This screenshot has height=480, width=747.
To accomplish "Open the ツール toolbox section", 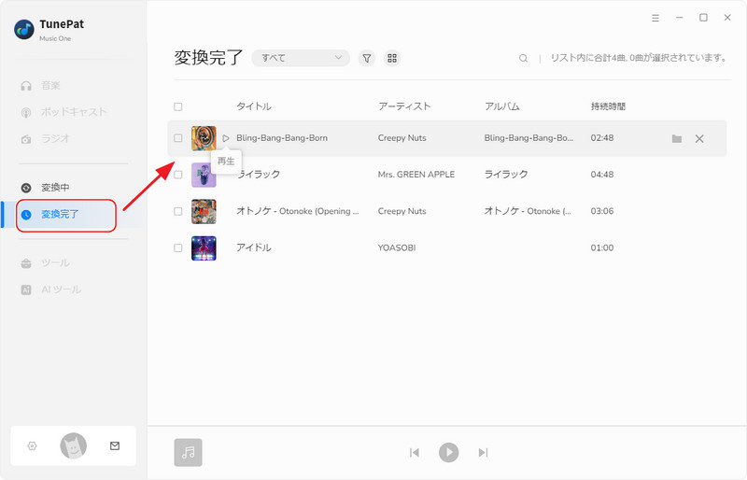I will pyautogui.click(x=55, y=262).
